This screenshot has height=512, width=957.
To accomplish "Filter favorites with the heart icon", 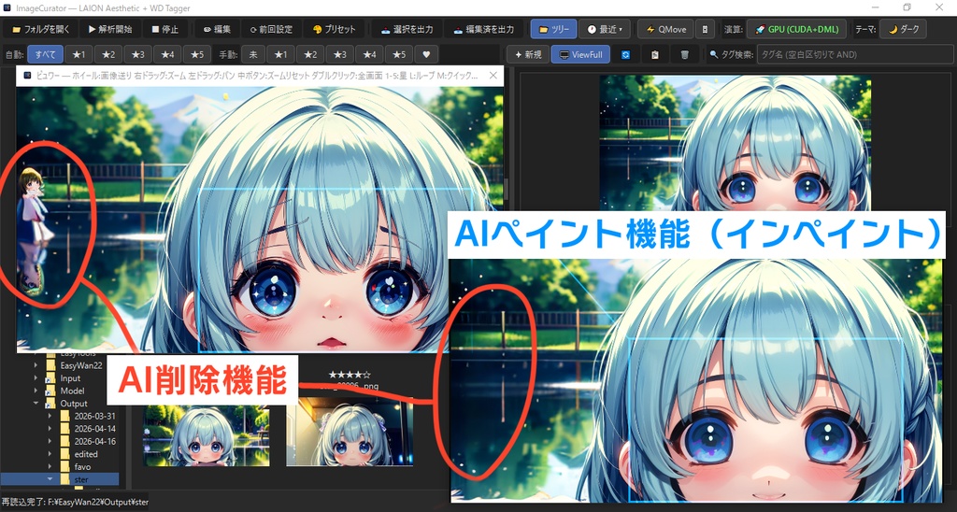I will (426, 54).
